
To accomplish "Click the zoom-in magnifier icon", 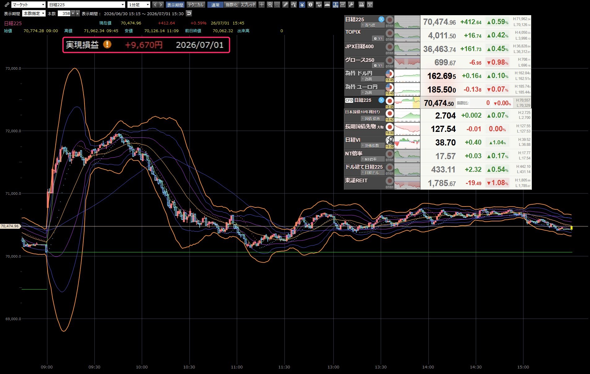I will coord(270,5).
